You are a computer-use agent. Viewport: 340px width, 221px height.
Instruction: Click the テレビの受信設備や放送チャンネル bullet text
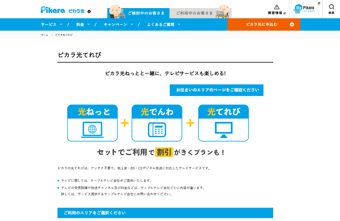(133, 188)
